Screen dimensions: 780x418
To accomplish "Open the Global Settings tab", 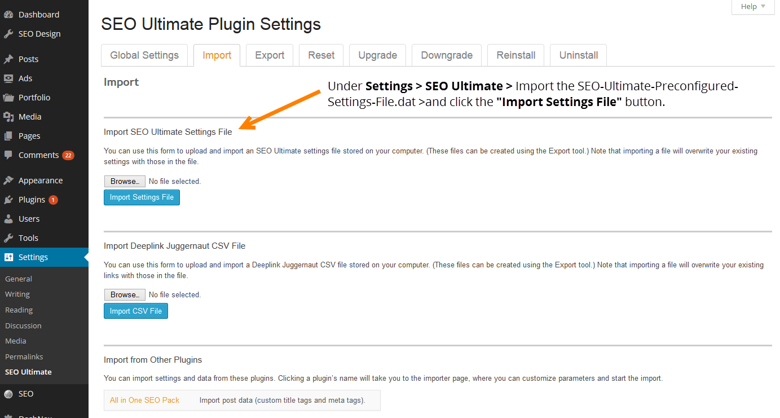I will point(144,55).
